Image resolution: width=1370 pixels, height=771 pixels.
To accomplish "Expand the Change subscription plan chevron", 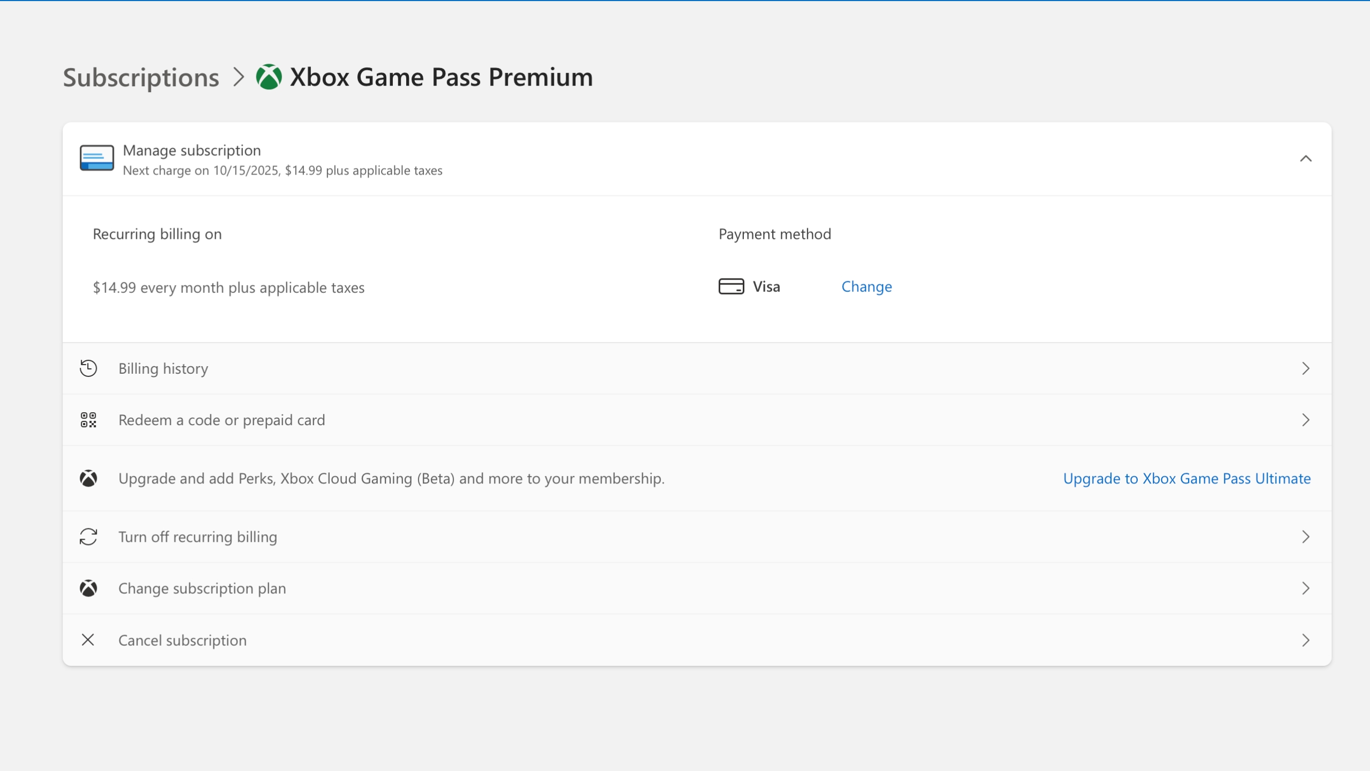I will point(1306,588).
